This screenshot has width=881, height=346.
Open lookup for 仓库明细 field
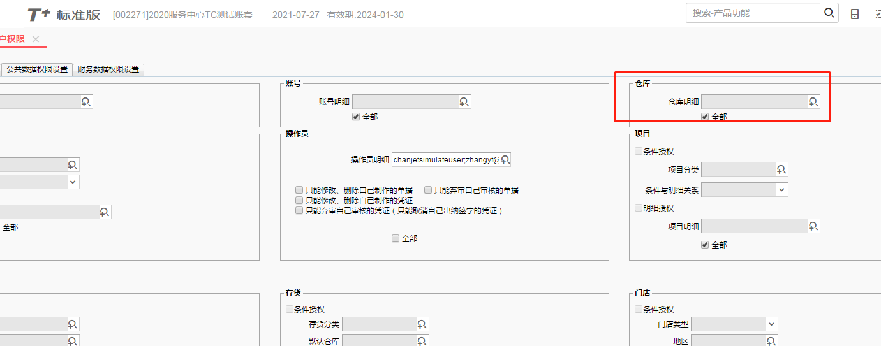pyautogui.click(x=813, y=102)
